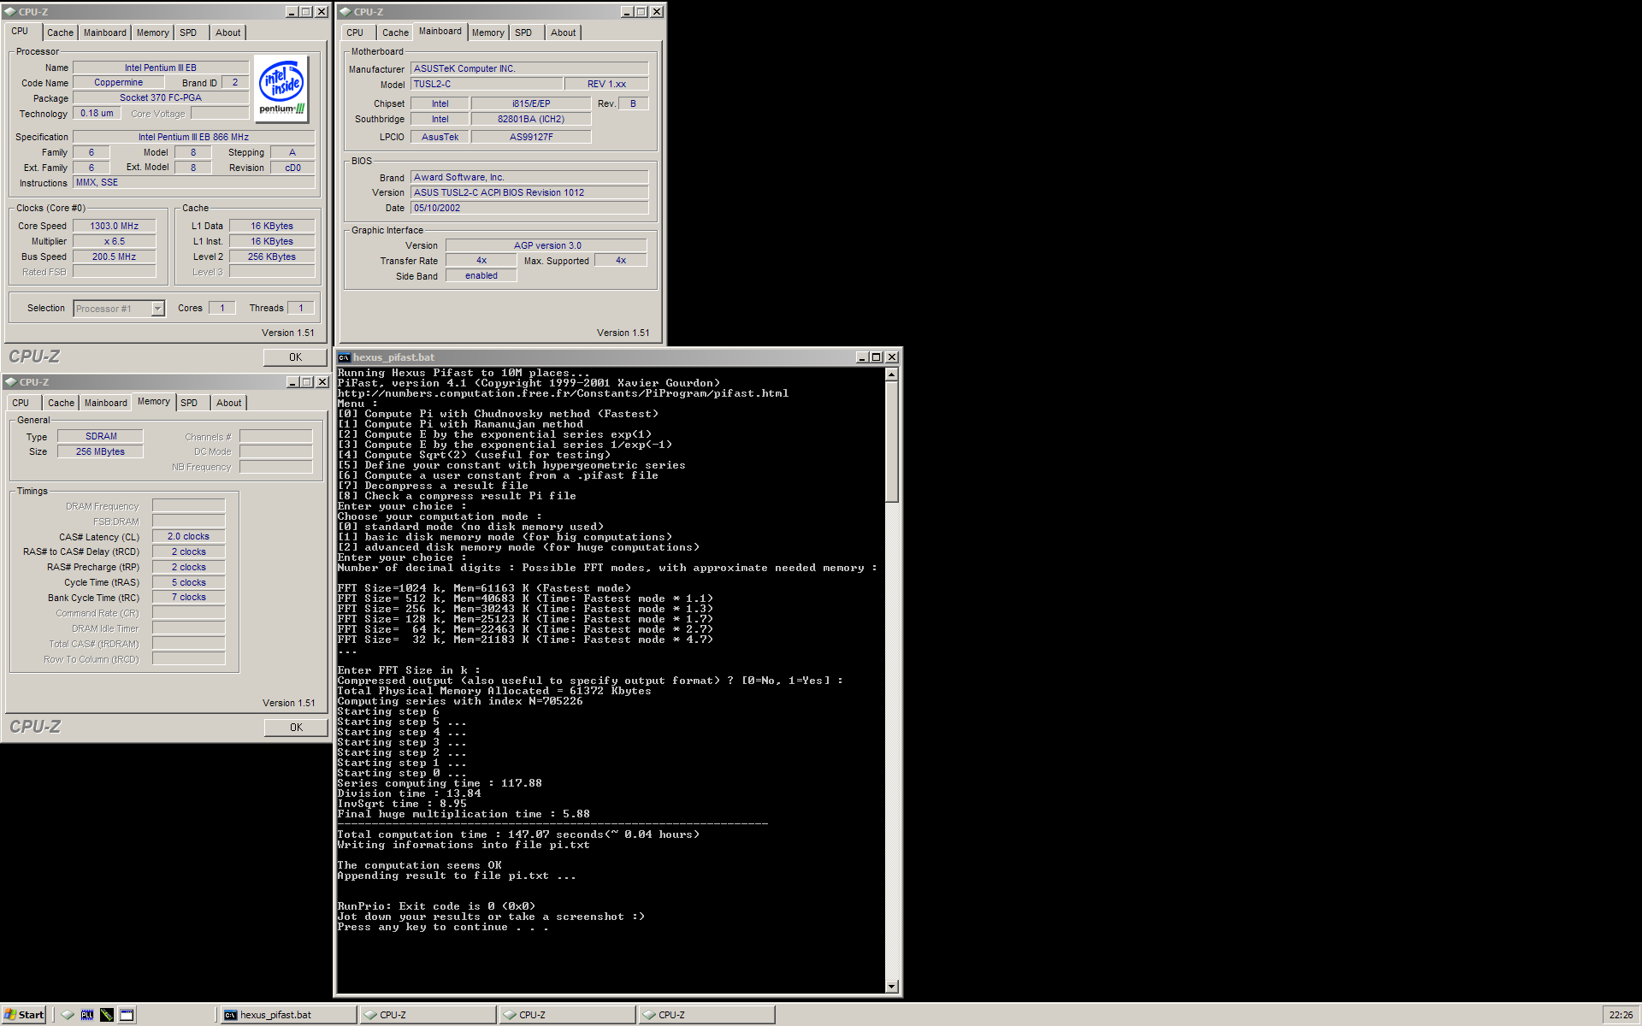
Task: Select About tab in the Memory window
Action: point(228,403)
